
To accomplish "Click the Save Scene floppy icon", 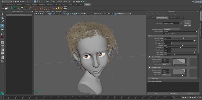I will pos(21,2).
